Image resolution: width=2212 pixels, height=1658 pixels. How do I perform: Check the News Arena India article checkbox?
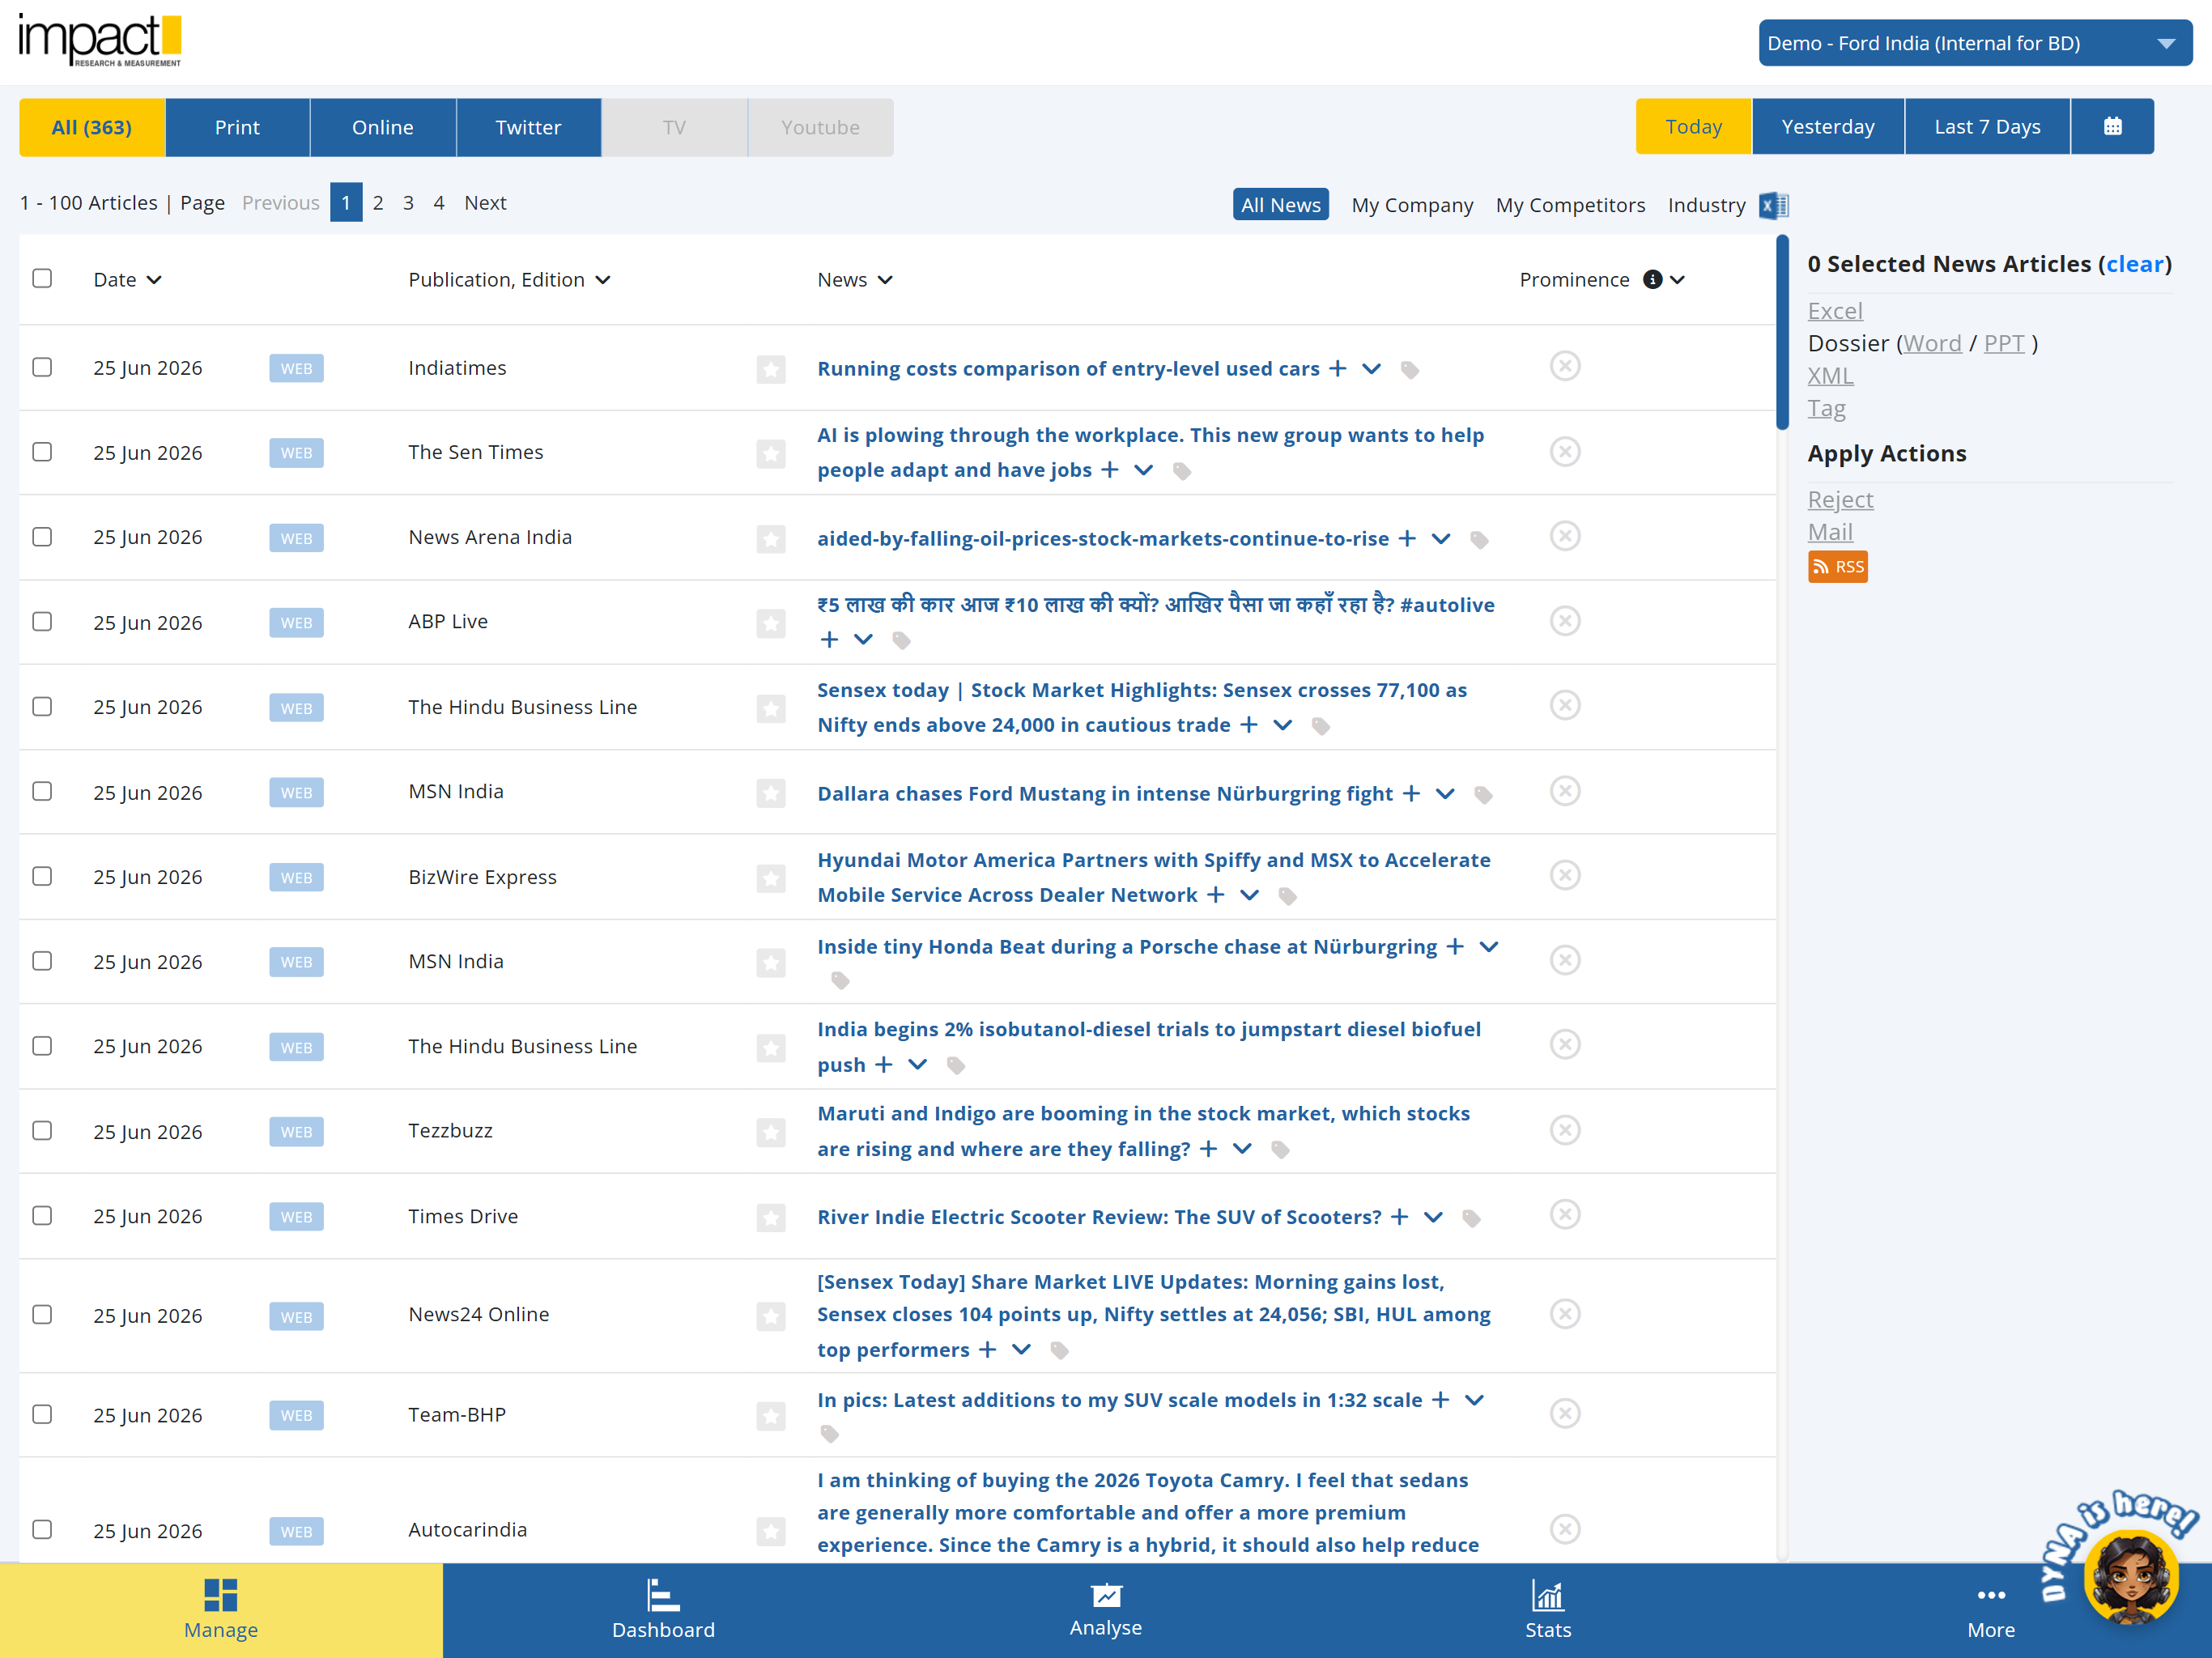(x=42, y=537)
